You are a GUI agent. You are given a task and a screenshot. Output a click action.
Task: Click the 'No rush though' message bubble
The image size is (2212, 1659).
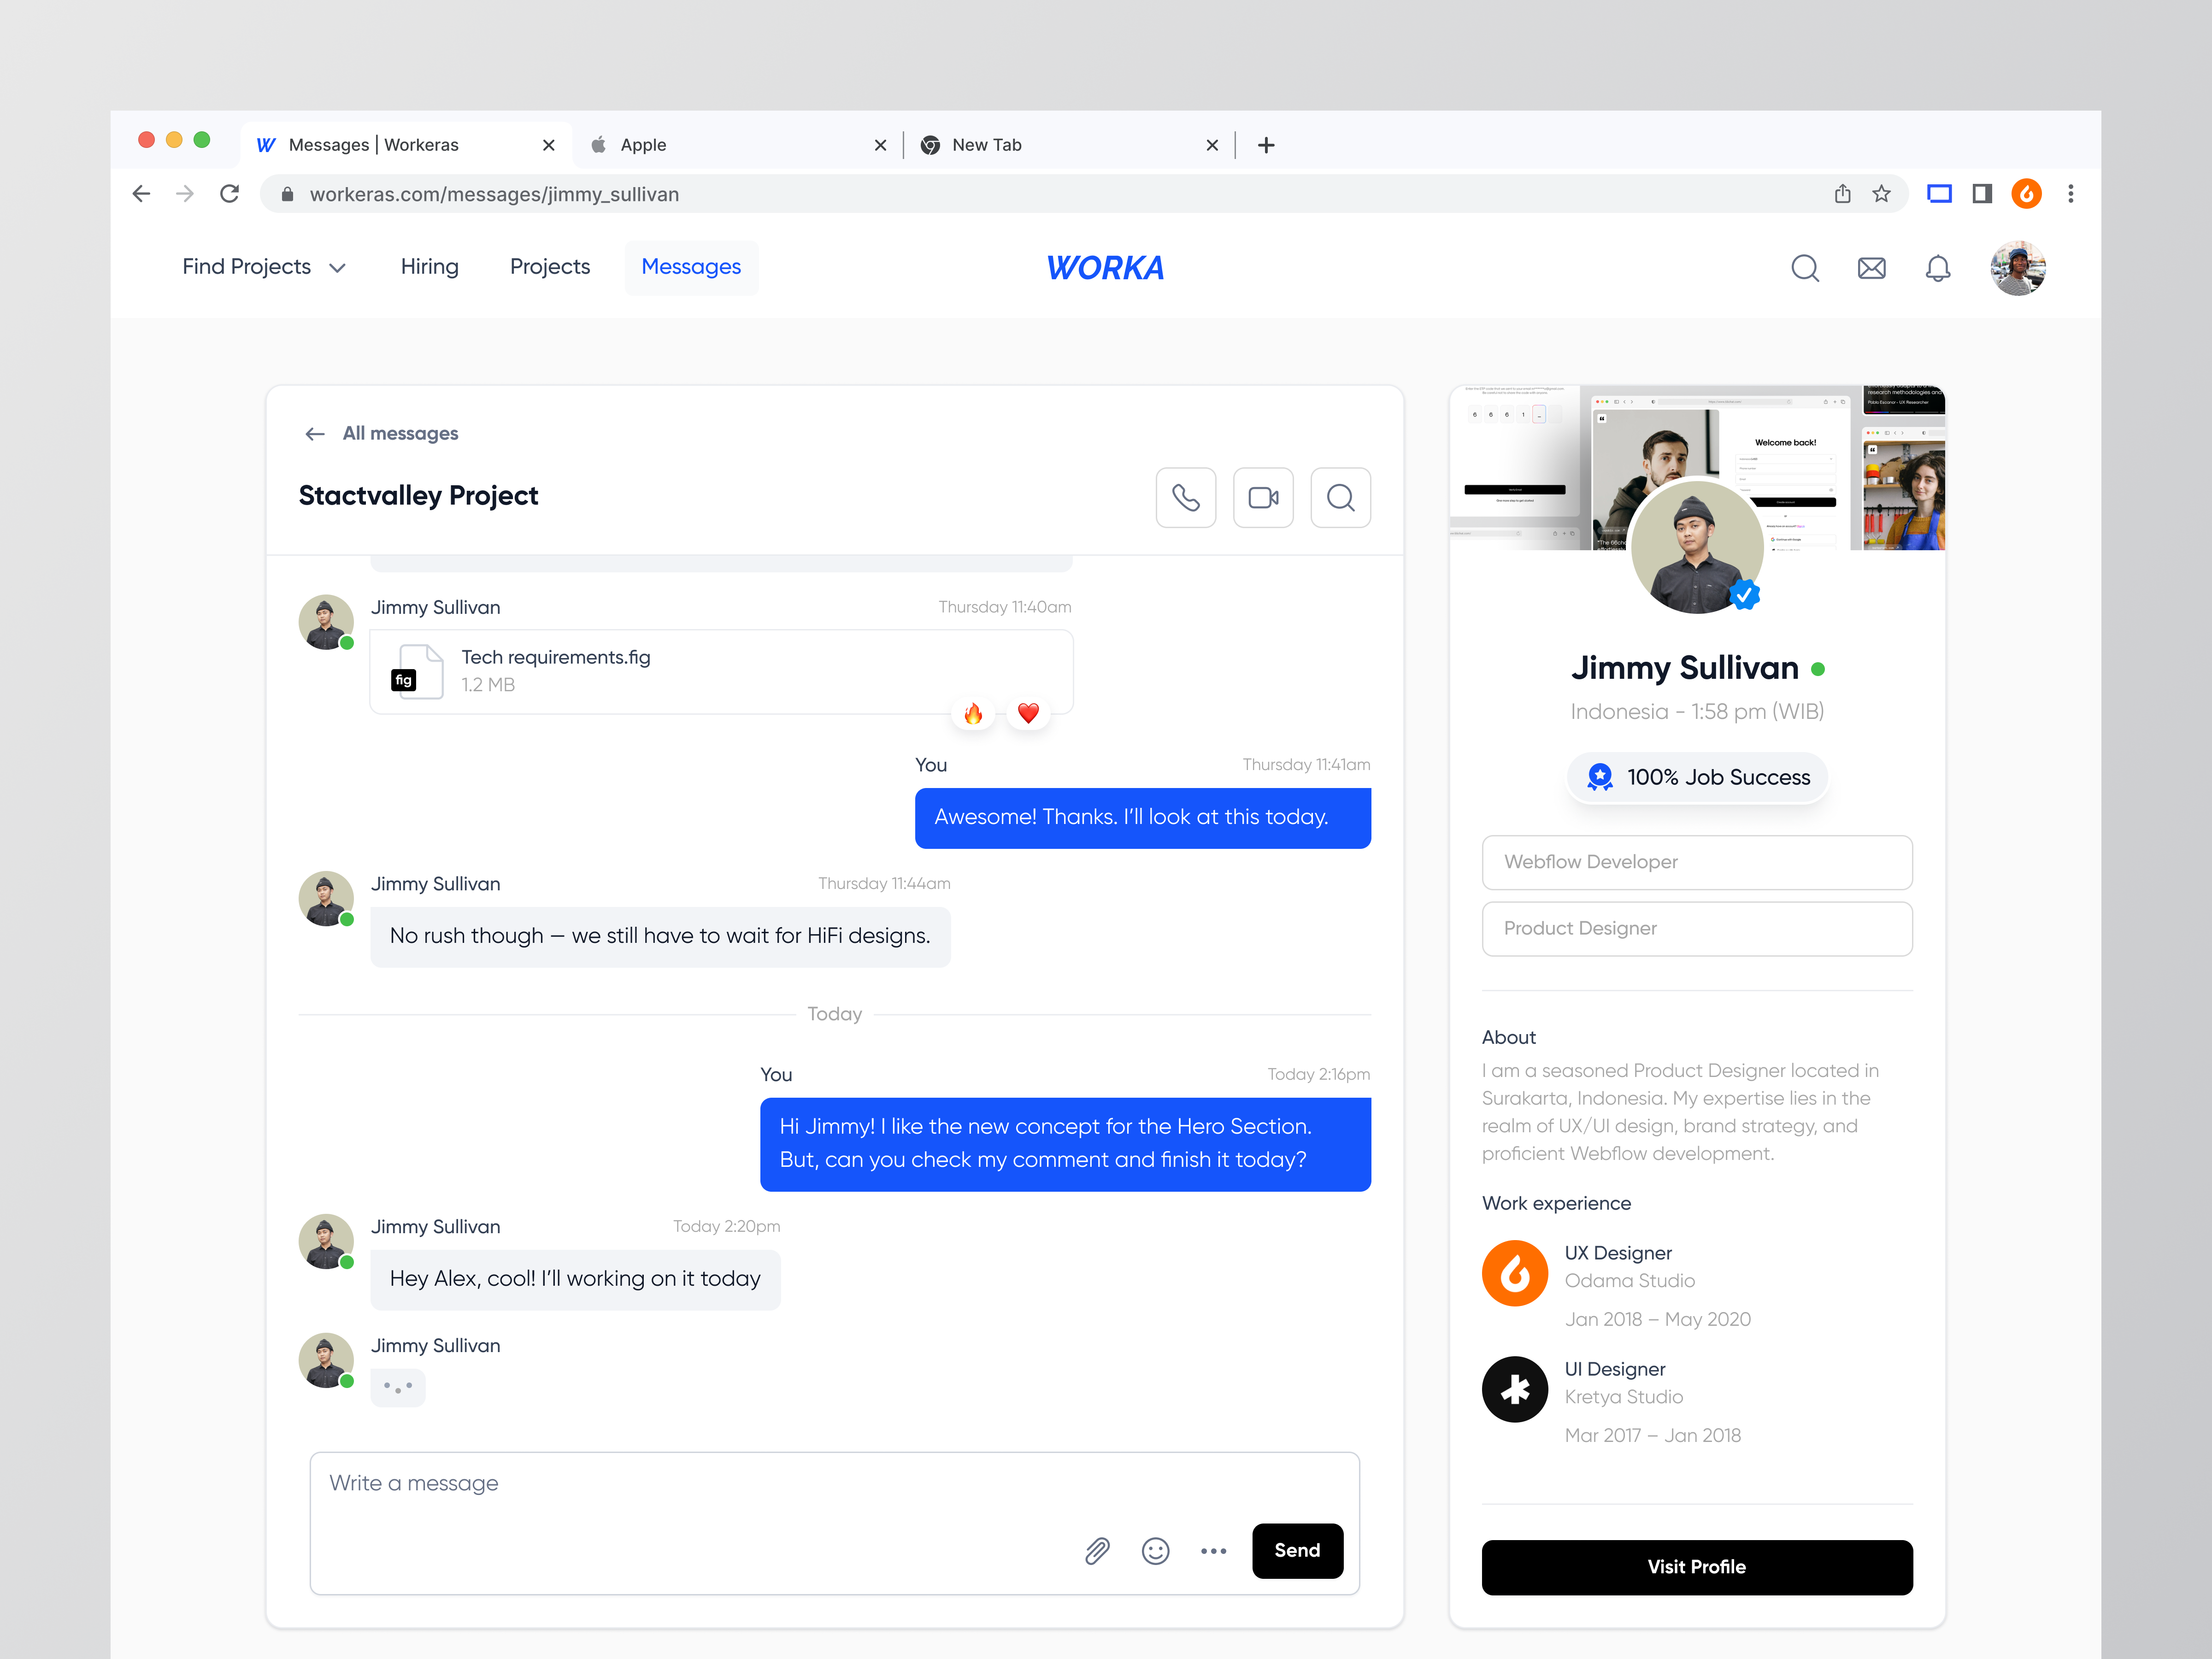pyautogui.click(x=660, y=937)
